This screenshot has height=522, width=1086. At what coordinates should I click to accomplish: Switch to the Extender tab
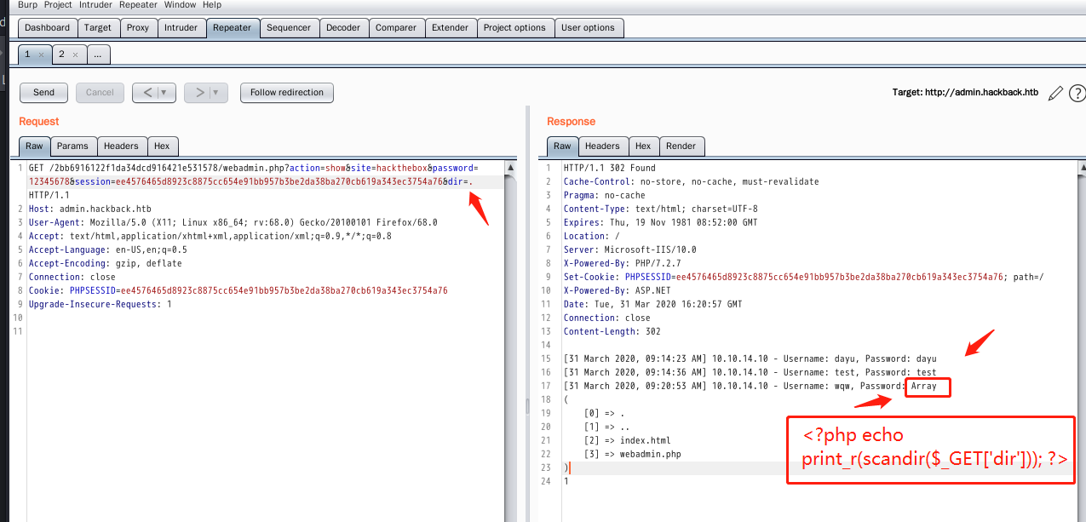coord(450,28)
